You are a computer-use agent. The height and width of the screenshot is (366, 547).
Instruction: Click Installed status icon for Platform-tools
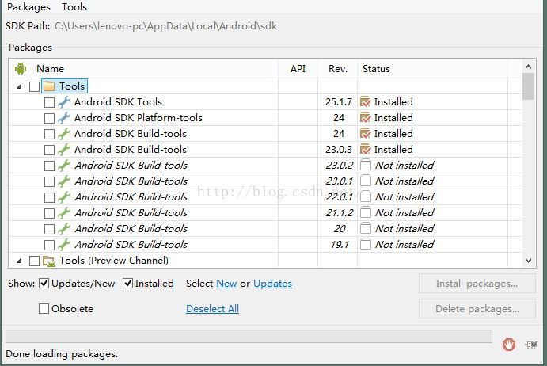coord(365,117)
